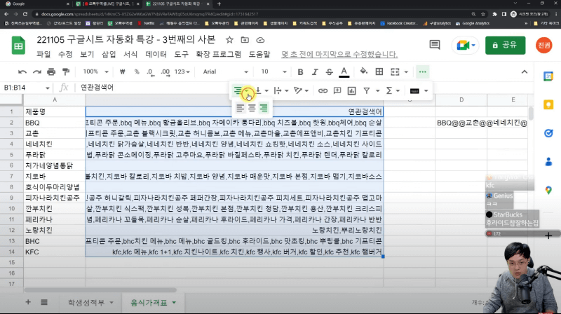
Task: Click cloud document status icon
Action: click(260, 40)
